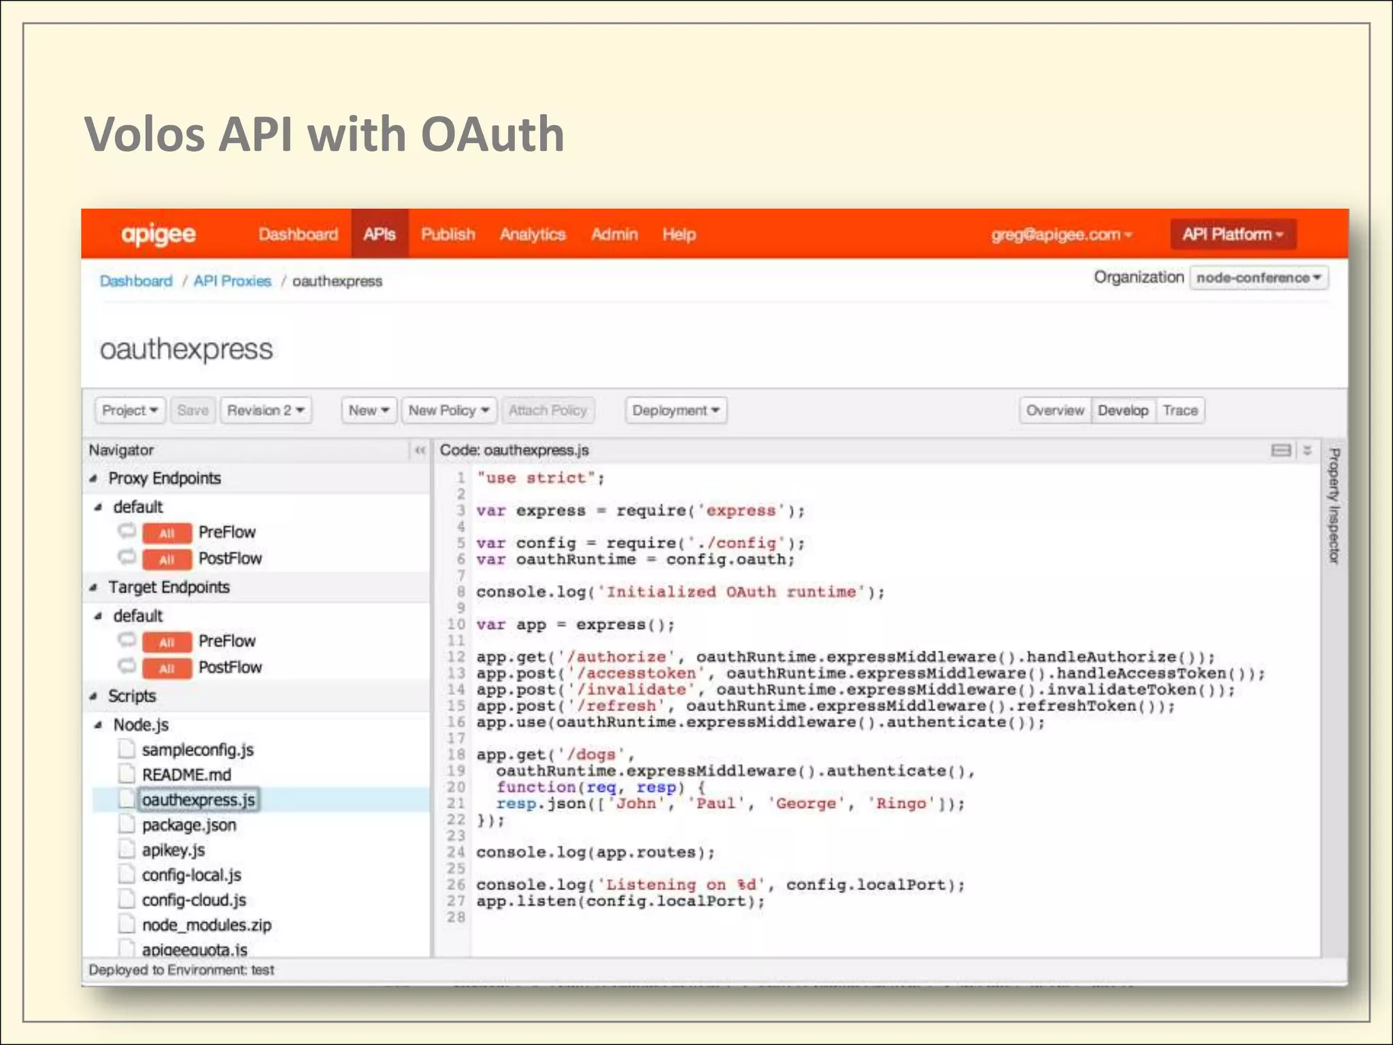Click the code pane layout icon
This screenshot has height=1045, width=1393.
pyautogui.click(x=1281, y=450)
